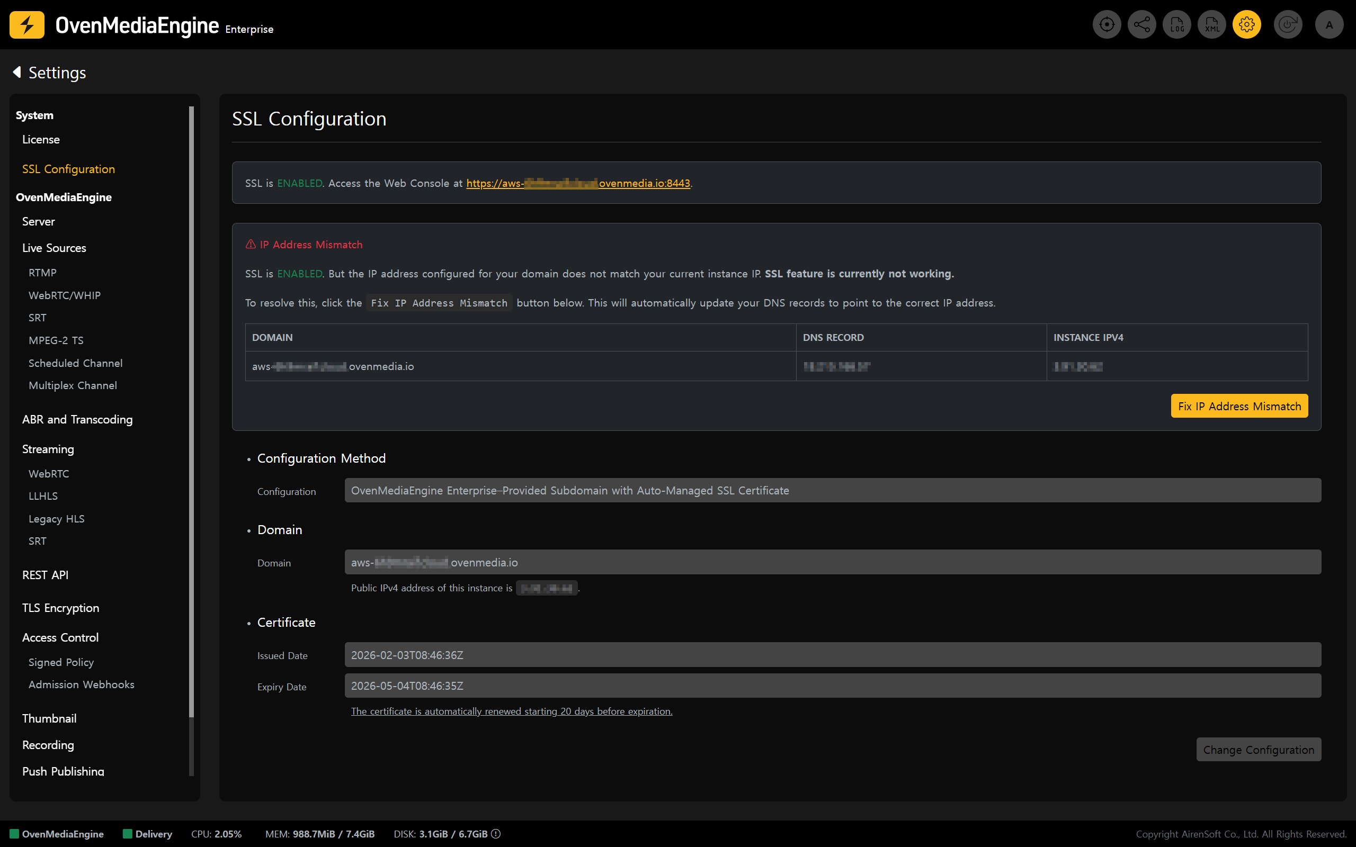Open the share/cluster nodes icon
The image size is (1356, 847).
[1141, 25]
